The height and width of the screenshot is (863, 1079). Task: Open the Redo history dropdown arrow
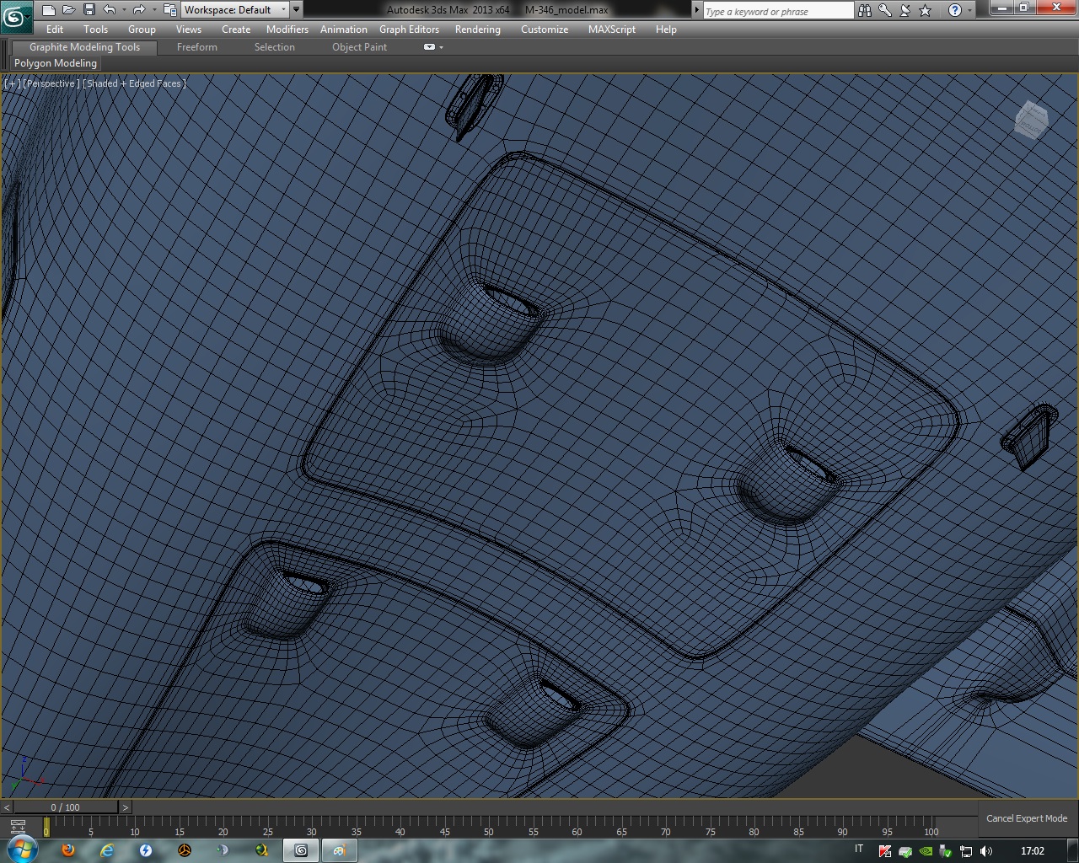coord(153,10)
